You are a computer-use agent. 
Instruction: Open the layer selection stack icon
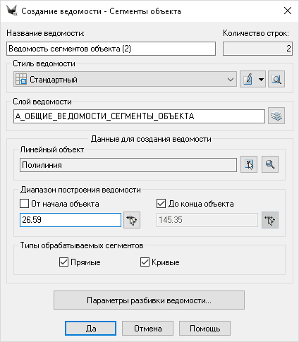276,116
